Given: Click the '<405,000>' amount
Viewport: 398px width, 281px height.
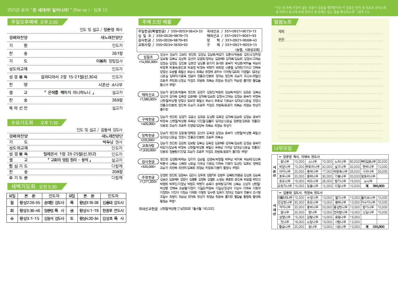Looking at the screenshot, I should tap(148, 124).
